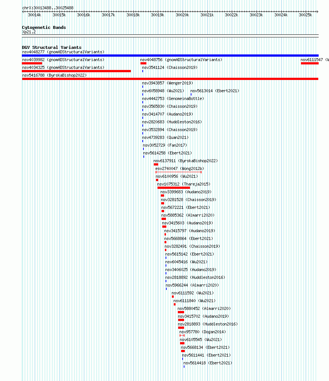Click nsv3532894 Chaisson2019 variant label
This screenshot has width=329, height=381.
coord(170,130)
